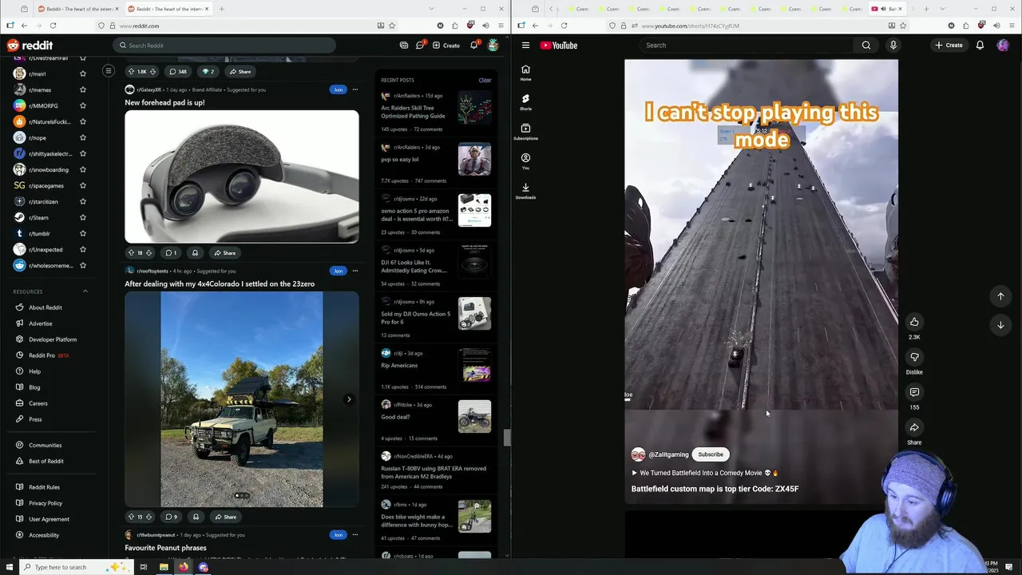Favorite r/memes with its star
Image resolution: width=1022 pixels, height=575 pixels.
click(82, 89)
